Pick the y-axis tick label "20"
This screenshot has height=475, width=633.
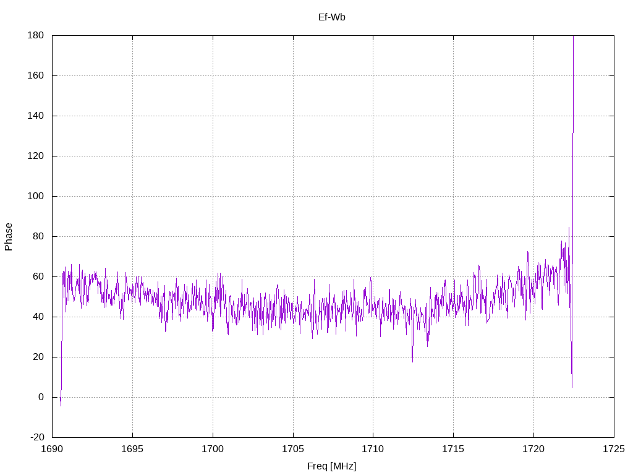click(38, 357)
